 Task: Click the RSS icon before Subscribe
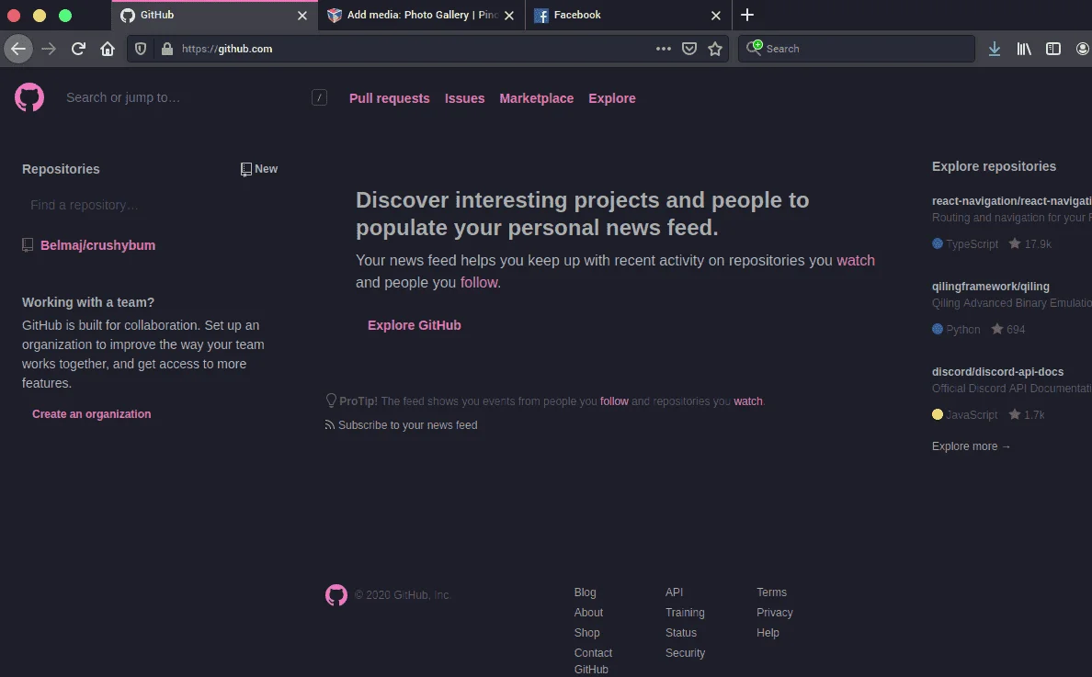tap(329, 425)
